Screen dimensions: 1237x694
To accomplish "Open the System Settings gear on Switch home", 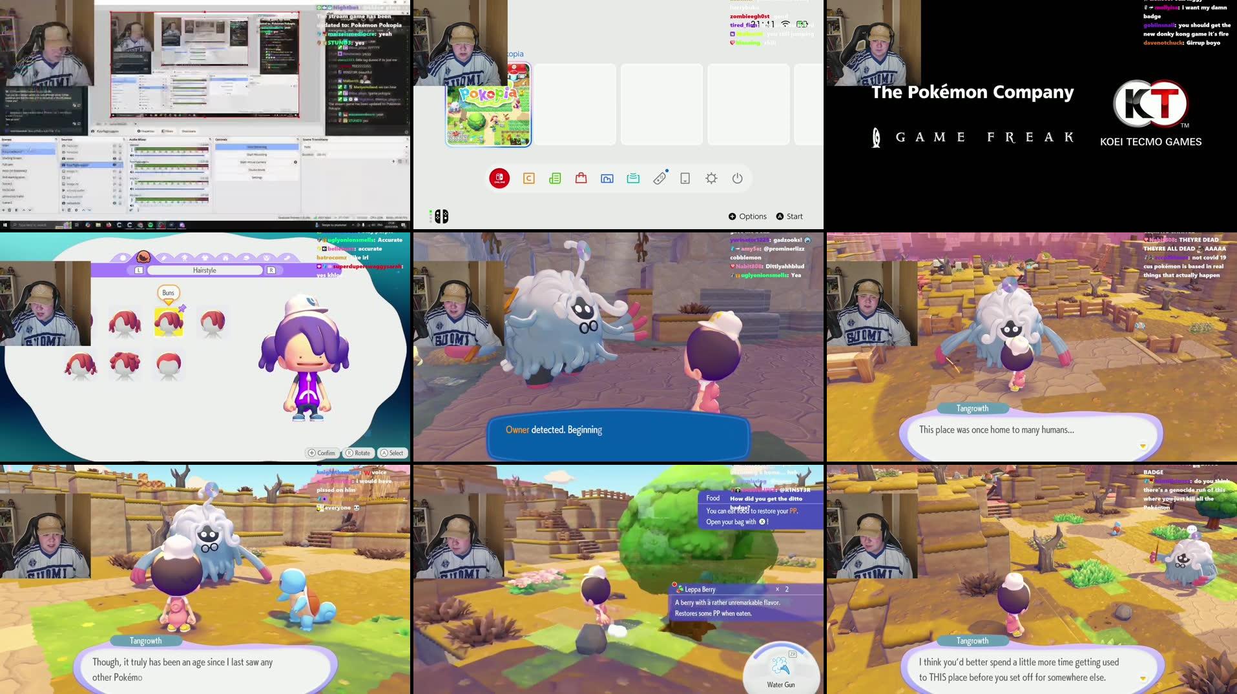I will [x=711, y=179].
